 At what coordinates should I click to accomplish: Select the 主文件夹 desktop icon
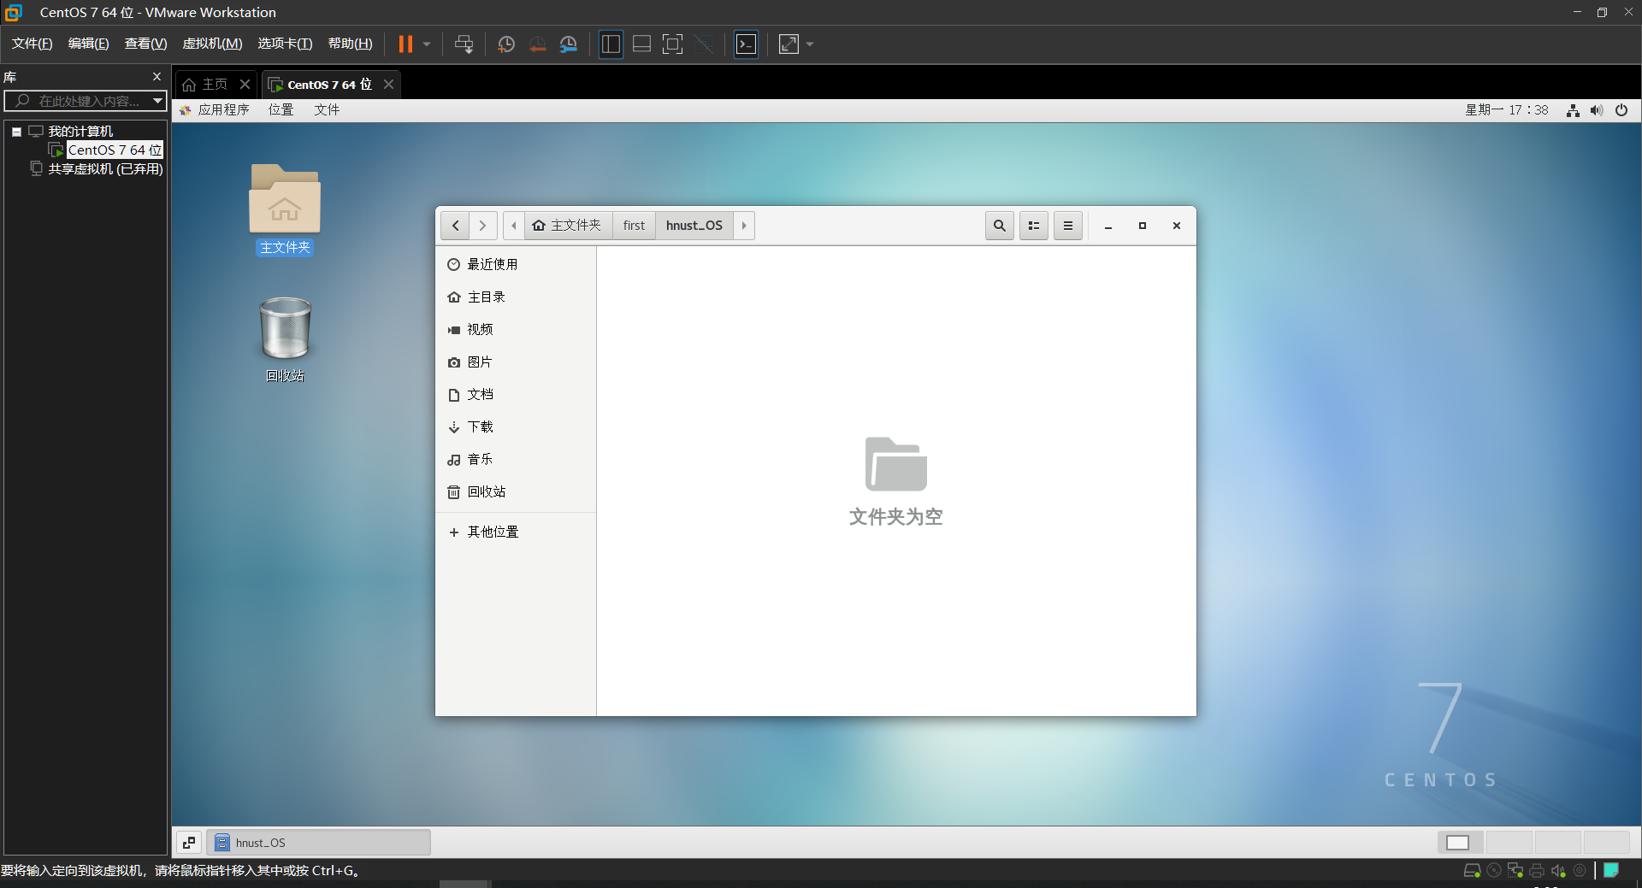285,209
